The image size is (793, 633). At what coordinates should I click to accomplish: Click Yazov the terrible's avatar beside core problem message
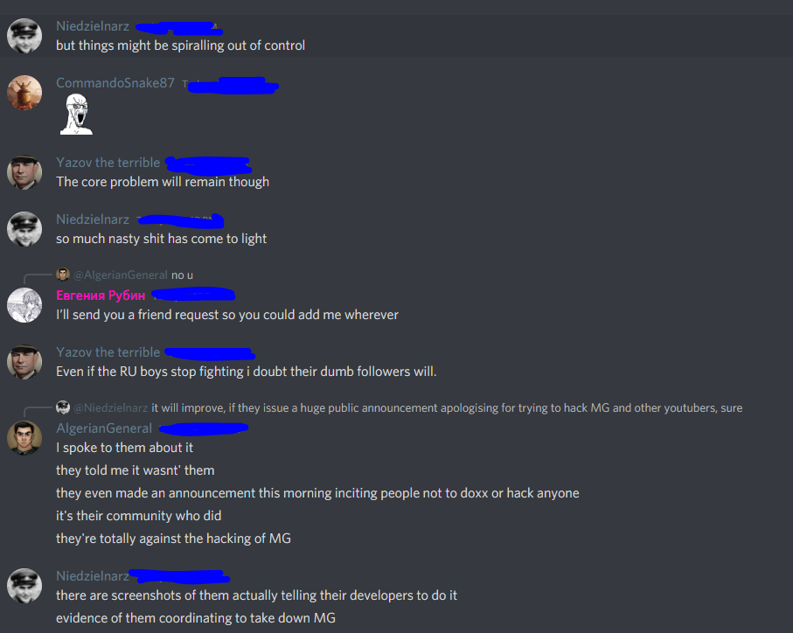point(24,172)
